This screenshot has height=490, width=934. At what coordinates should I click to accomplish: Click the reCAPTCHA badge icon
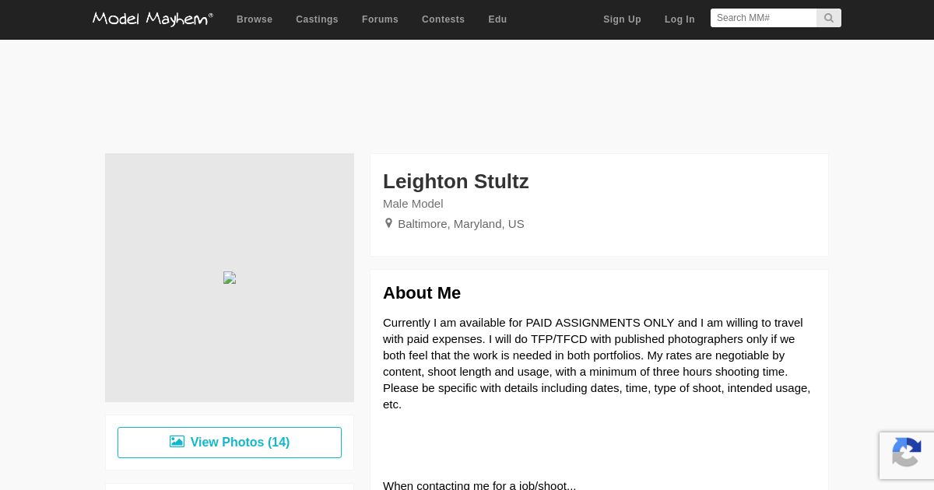pos(907,455)
